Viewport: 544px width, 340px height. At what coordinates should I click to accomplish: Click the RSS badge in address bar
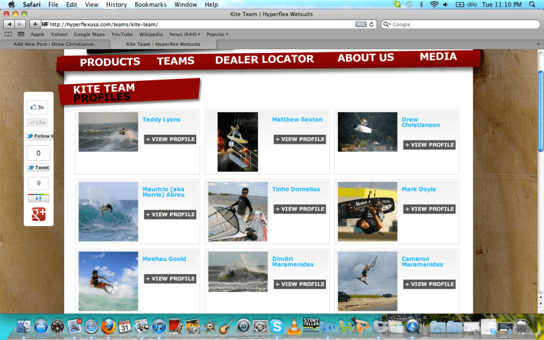point(361,24)
